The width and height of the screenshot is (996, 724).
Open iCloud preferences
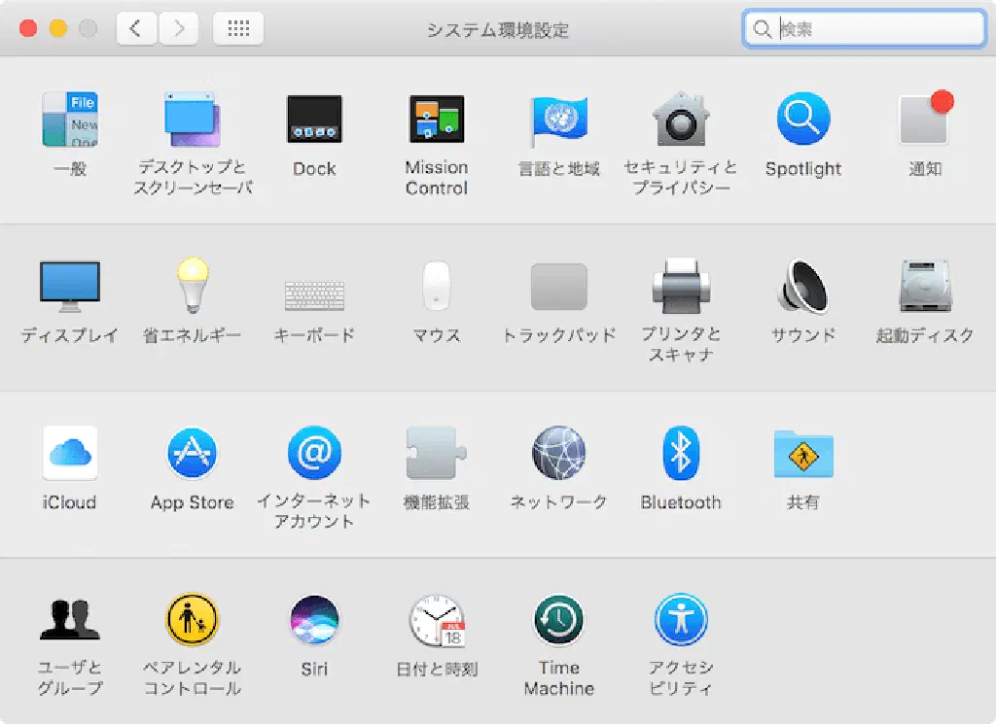70,454
